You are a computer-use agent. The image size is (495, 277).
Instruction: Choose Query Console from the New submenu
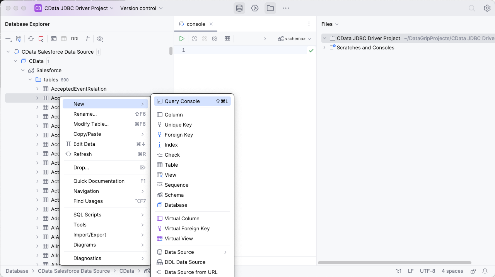(182, 101)
